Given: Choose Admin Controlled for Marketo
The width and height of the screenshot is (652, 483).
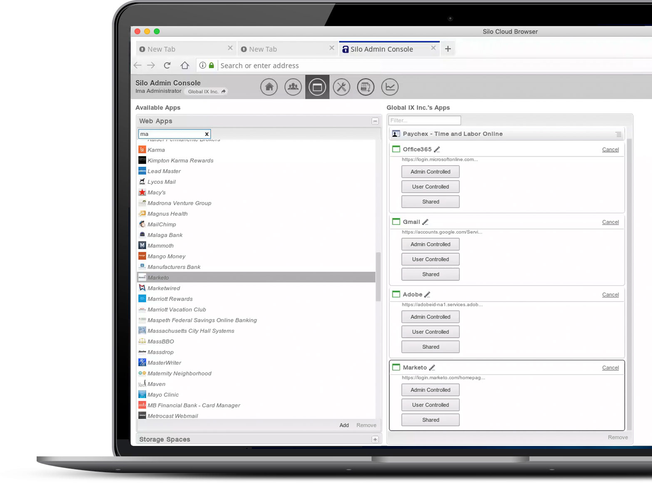Looking at the screenshot, I should [x=431, y=390].
